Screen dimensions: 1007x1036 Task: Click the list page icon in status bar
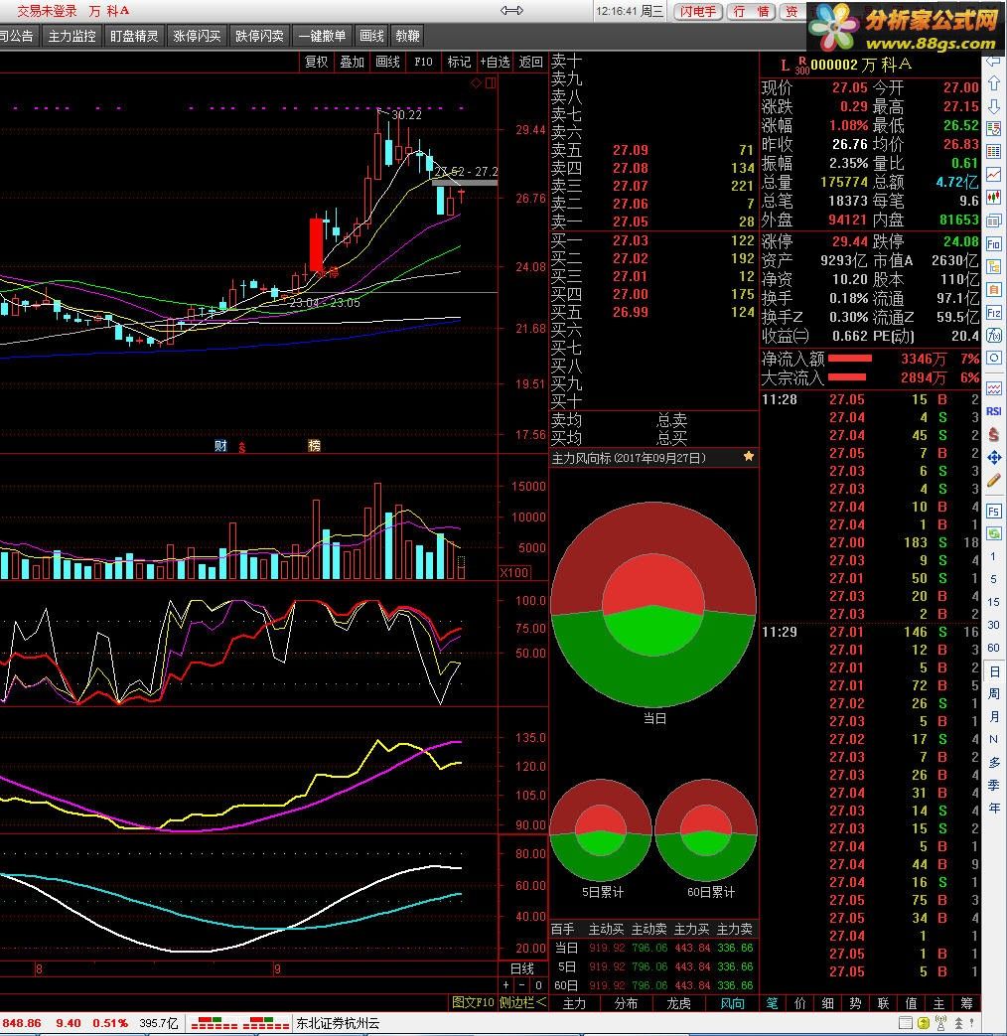point(907,1023)
